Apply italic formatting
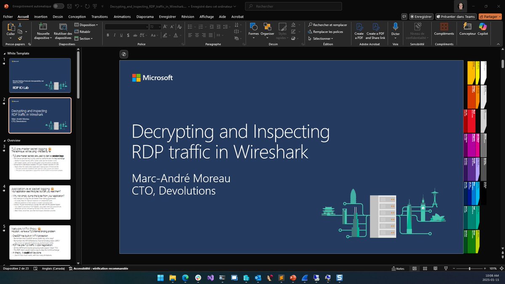This screenshot has height=284, width=505. coord(115,35)
